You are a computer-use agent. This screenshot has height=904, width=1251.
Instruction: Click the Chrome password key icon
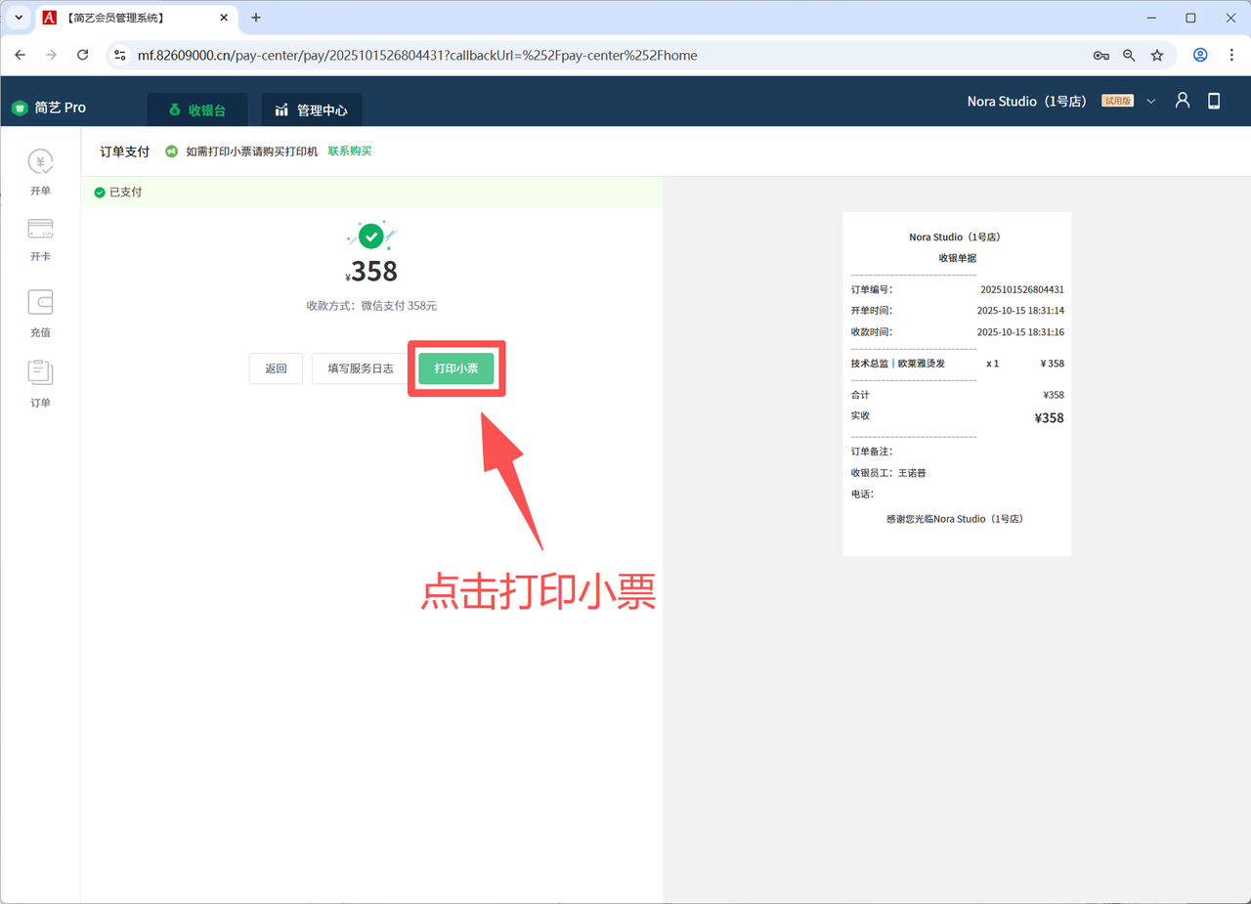[1100, 56]
